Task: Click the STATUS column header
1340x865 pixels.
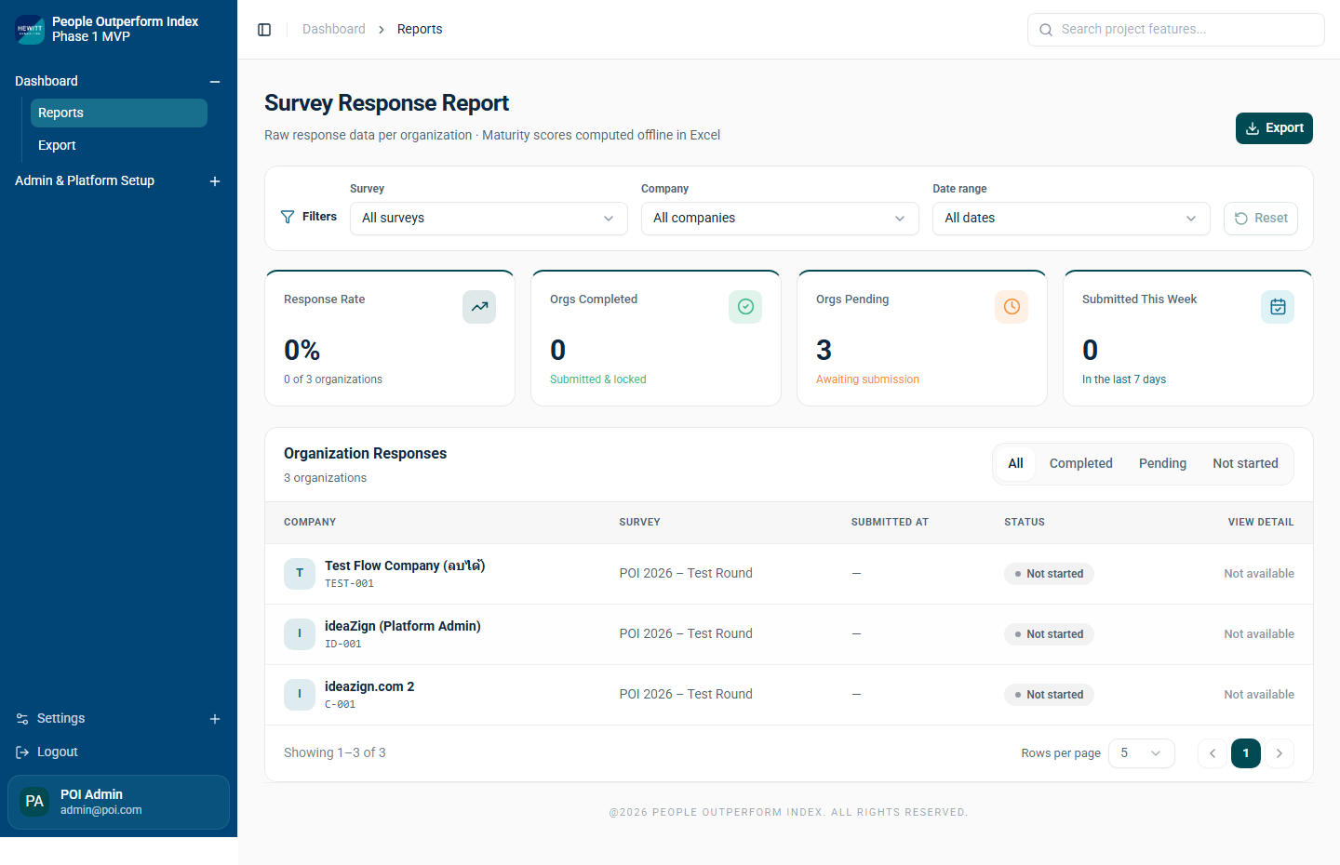Action: 1025,523
